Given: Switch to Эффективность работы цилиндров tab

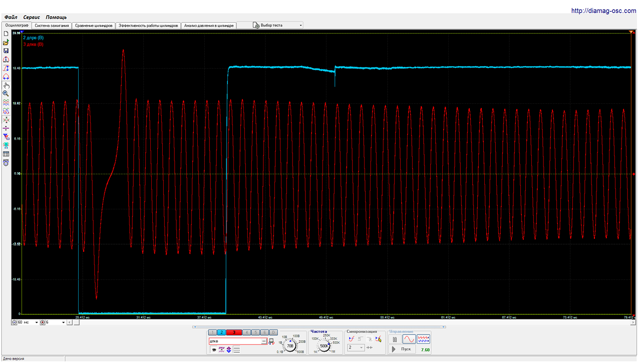Looking at the screenshot, I should tap(148, 25).
